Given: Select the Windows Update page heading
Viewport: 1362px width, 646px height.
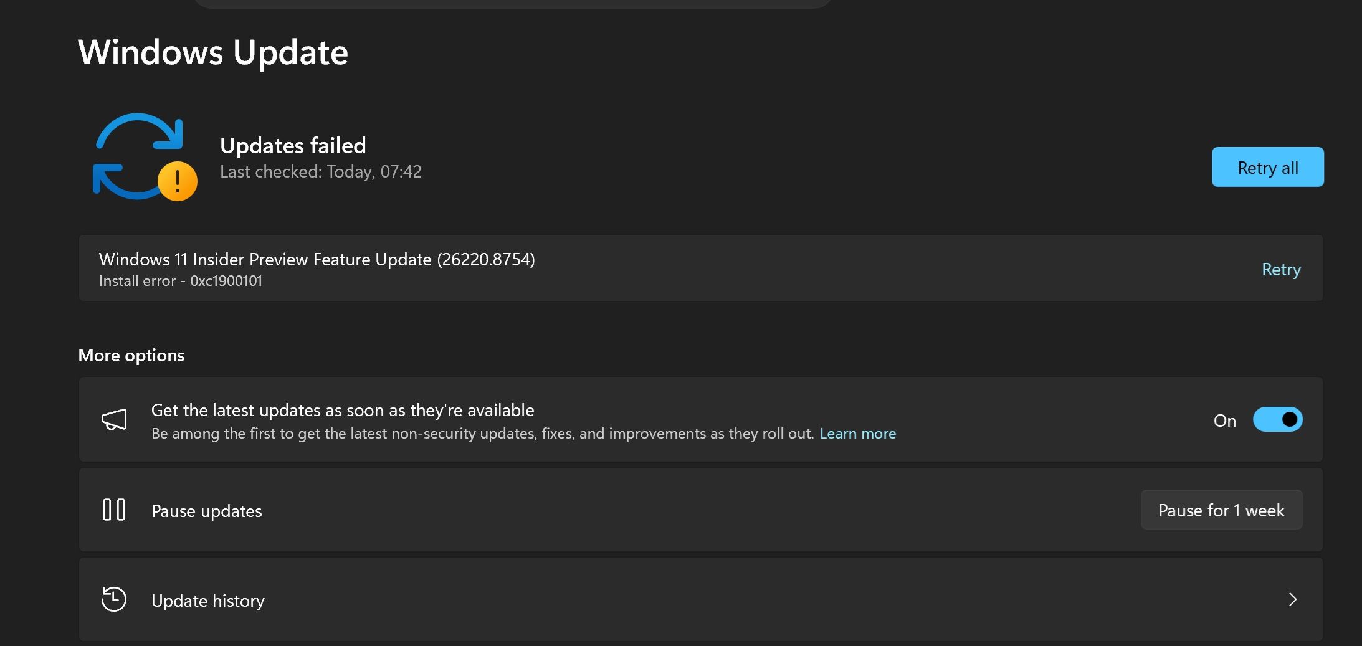Looking at the screenshot, I should click(x=212, y=52).
